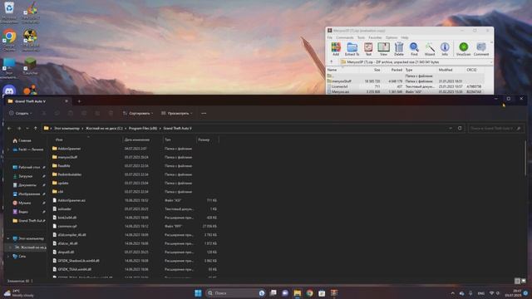Open the Help menu in WinRAR
The height and width of the screenshot is (299, 532).
(405, 37)
